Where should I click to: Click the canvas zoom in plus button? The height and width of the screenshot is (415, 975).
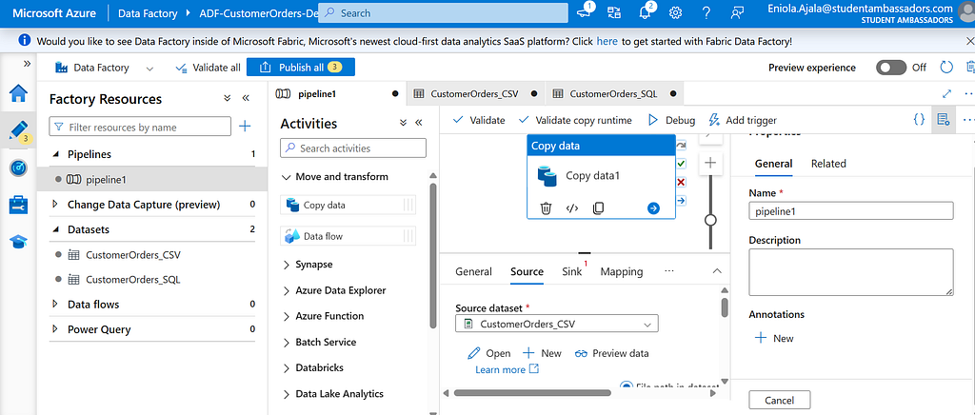(710, 163)
